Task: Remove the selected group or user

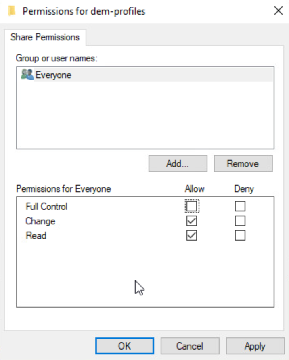Action: [243, 164]
